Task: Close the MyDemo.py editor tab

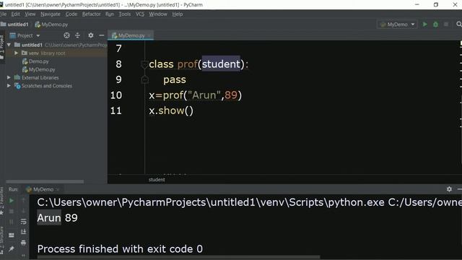Action: [x=149, y=35]
